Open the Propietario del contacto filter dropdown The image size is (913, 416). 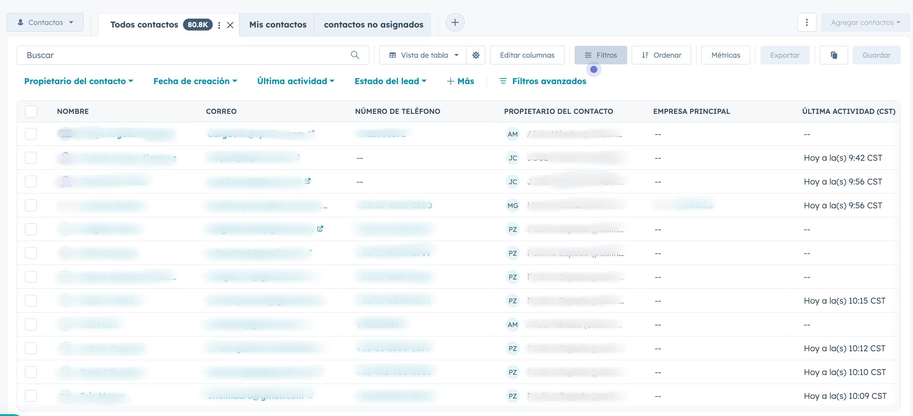coord(79,81)
